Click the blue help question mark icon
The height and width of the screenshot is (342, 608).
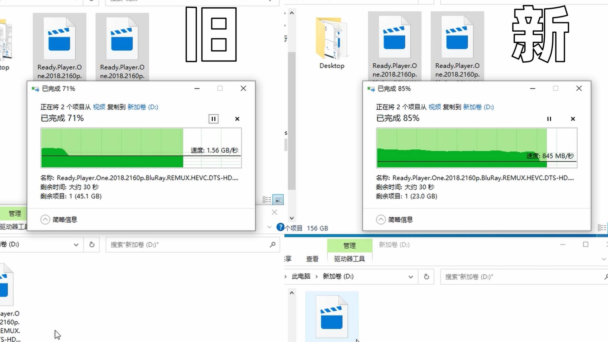pyautogui.click(x=280, y=227)
